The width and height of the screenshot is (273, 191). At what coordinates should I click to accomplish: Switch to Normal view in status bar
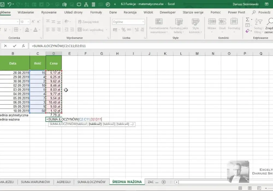coord(240,188)
